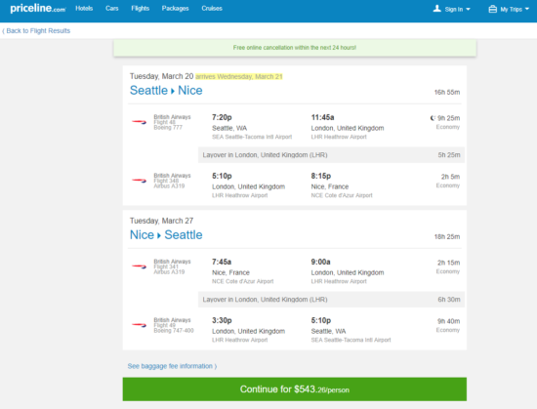Click the Sign In person icon

(437, 9)
